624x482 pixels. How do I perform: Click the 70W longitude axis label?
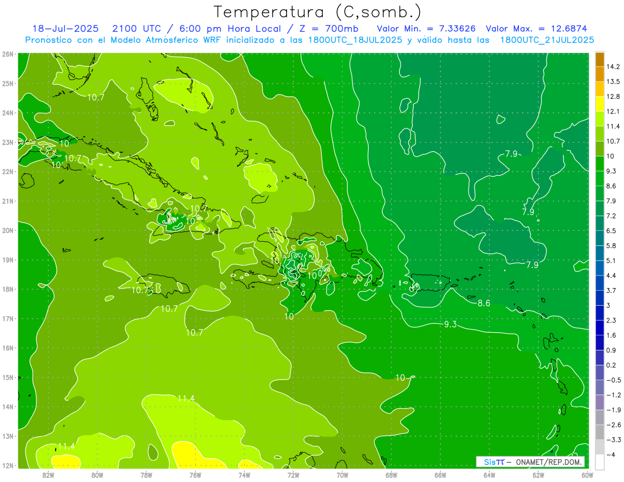point(342,475)
